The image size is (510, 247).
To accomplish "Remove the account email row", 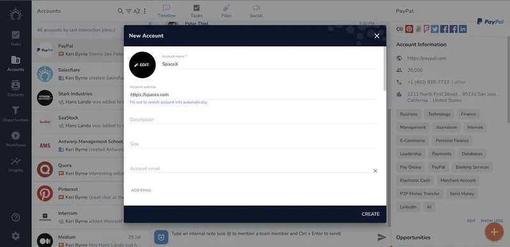I will point(375,171).
